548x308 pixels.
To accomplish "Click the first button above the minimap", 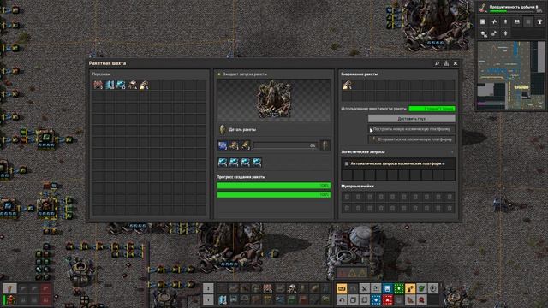I will [x=483, y=21].
